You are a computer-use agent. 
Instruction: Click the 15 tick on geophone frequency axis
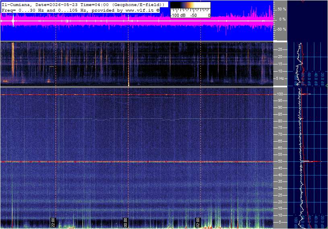pyautogui.click(x=280, y=64)
